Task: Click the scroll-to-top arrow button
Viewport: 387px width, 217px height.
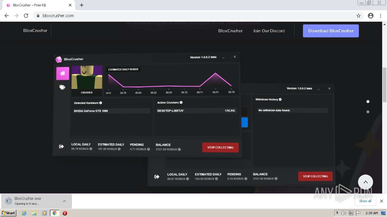Action: (x=366, y=182)
